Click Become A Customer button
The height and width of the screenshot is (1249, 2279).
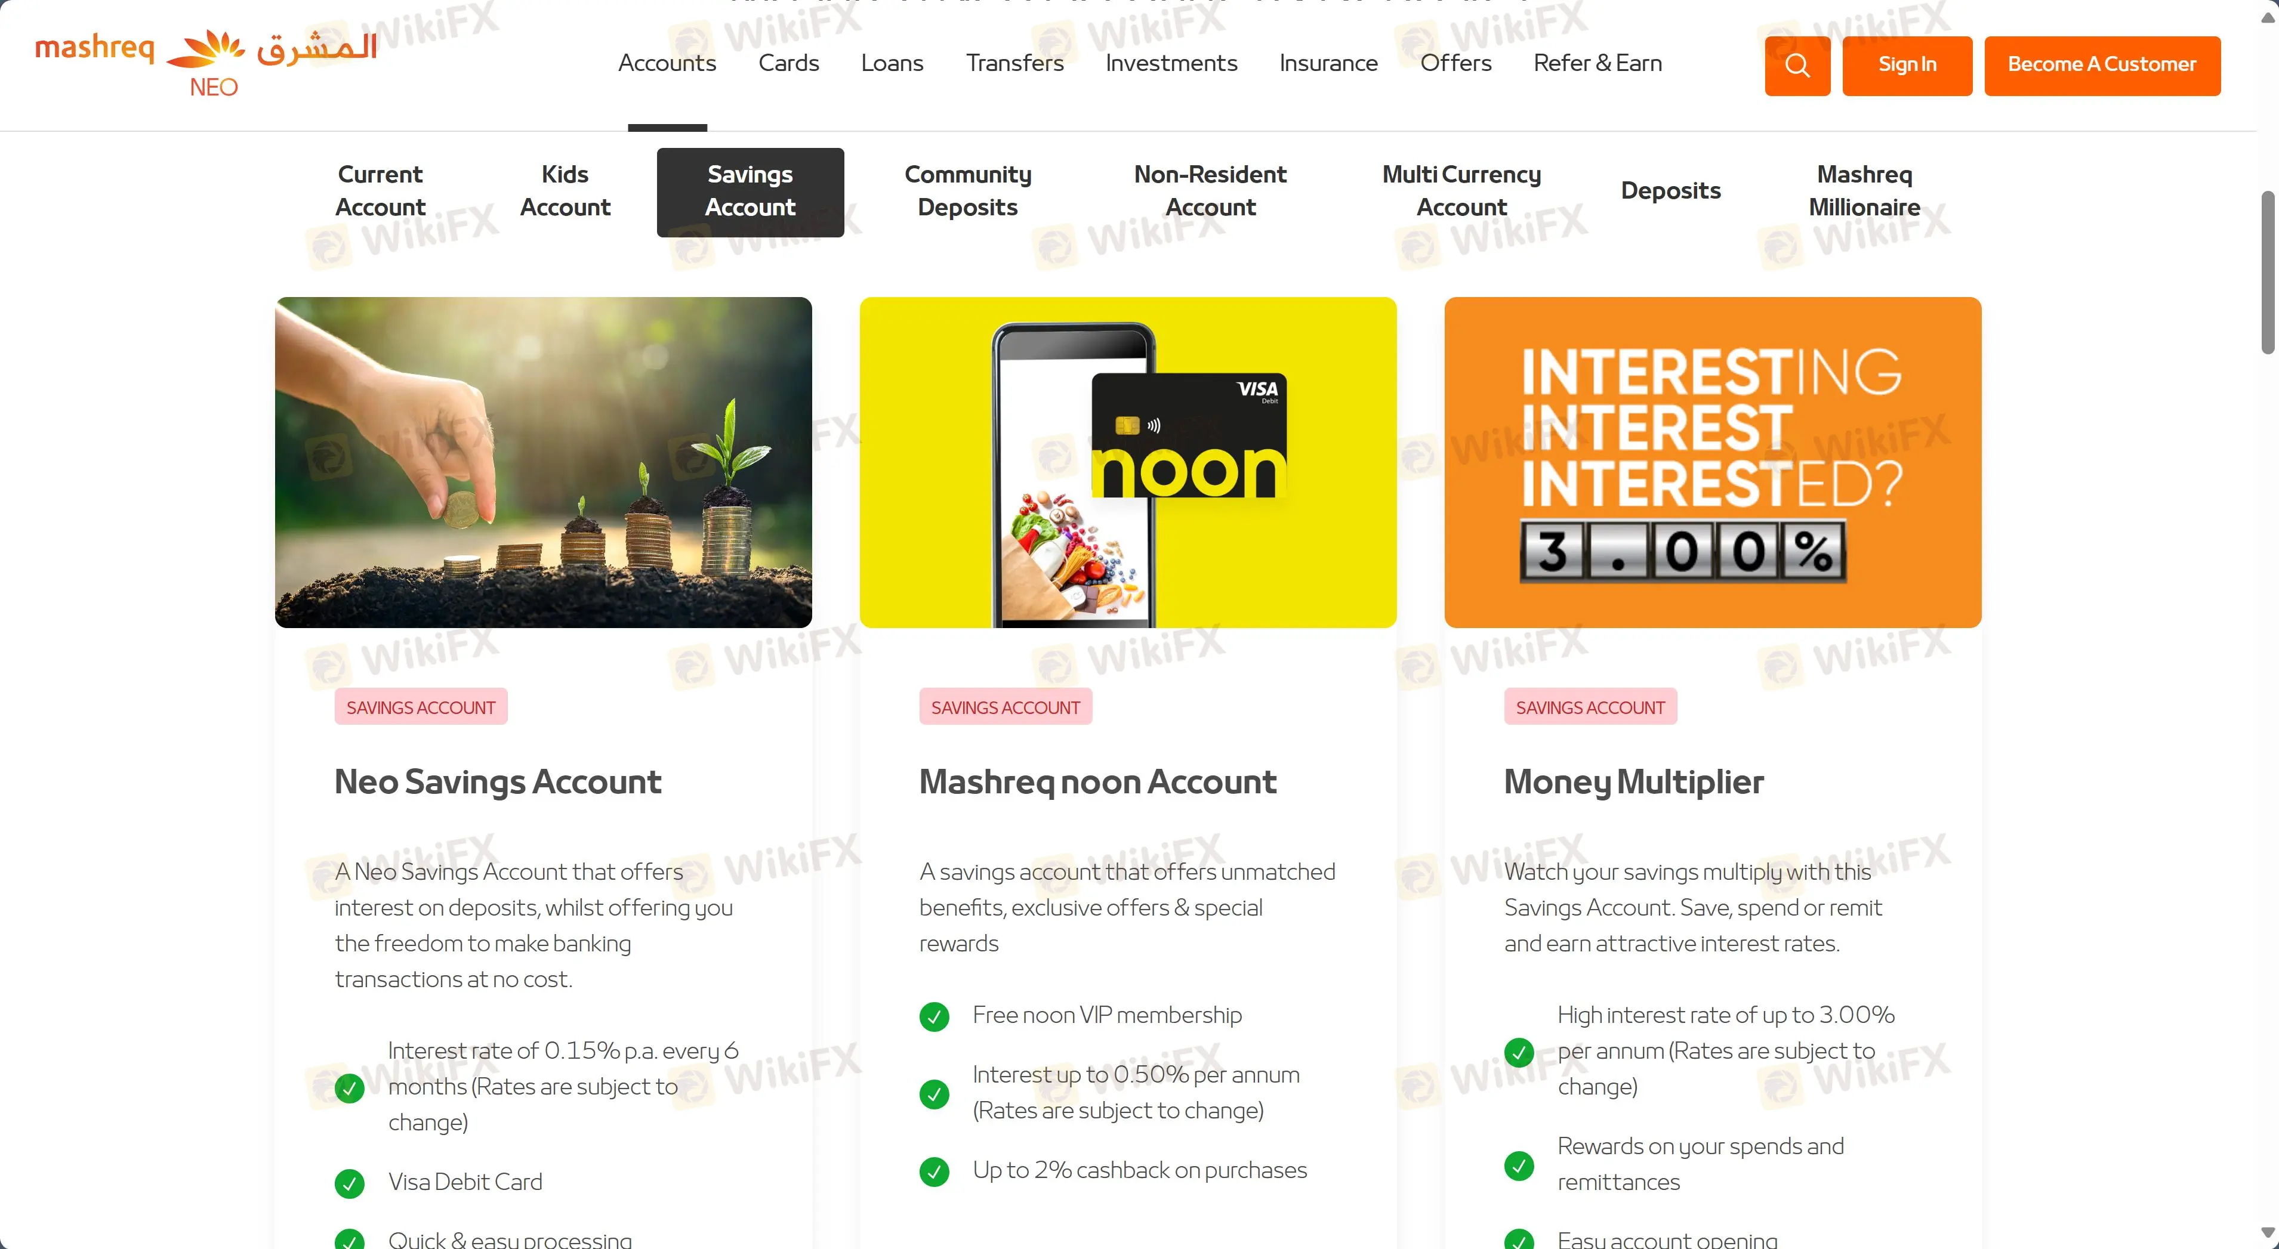(x=2102, y=66)
